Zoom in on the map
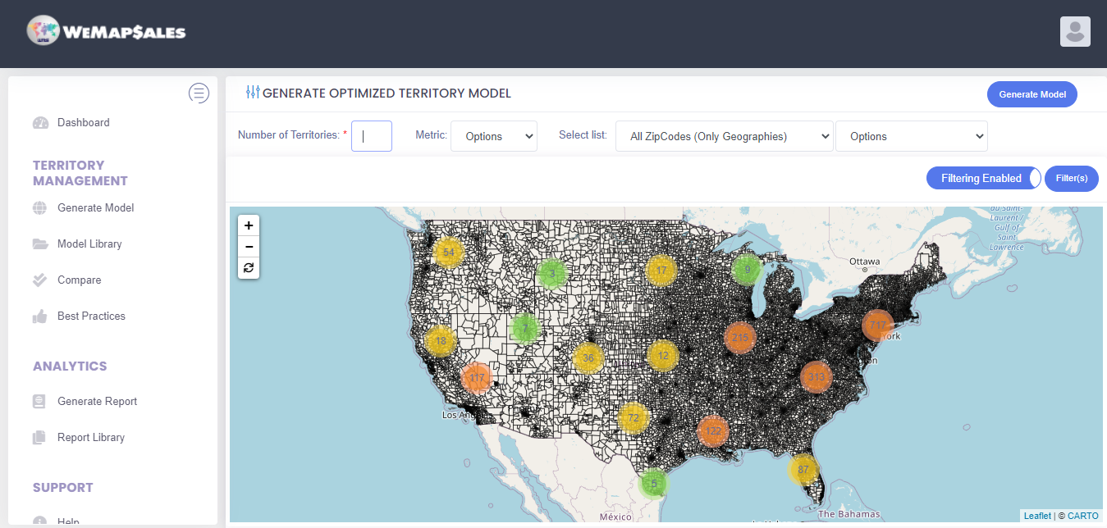 tap(249, 225)
